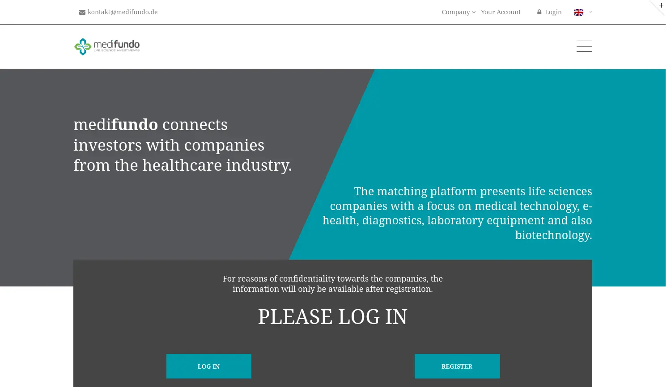
Task: Click the REGISTER button
Action: (x=457, y=366)
